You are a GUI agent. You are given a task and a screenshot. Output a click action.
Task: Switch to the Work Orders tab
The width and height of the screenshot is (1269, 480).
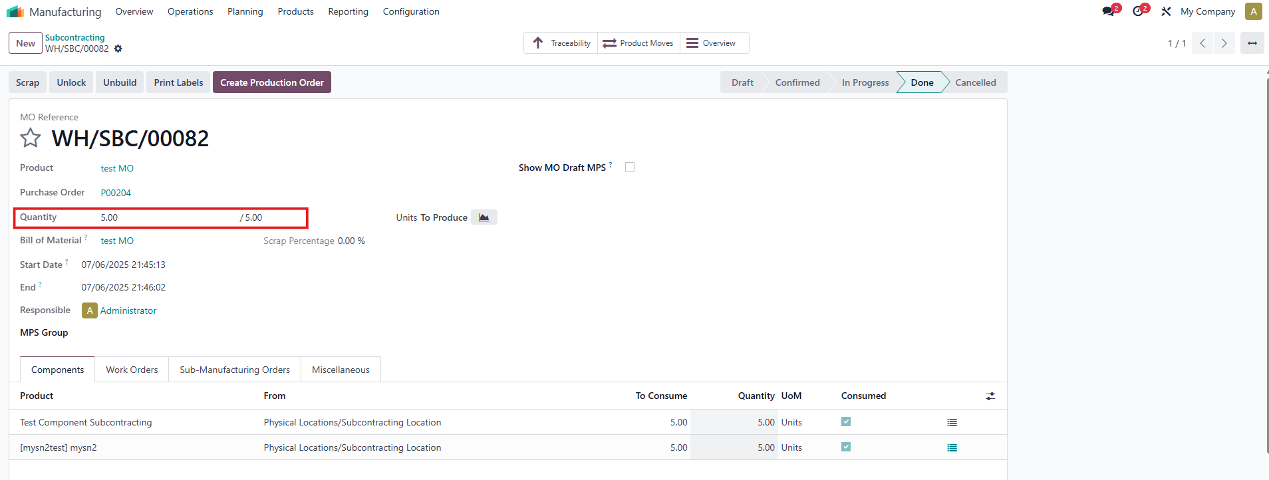click(x=132, y=370)
